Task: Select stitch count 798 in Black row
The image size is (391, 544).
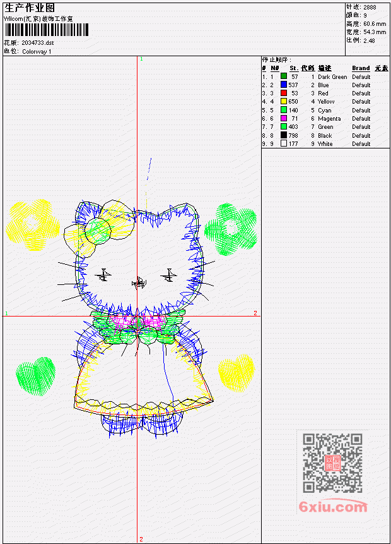Action: coord(293,136)
